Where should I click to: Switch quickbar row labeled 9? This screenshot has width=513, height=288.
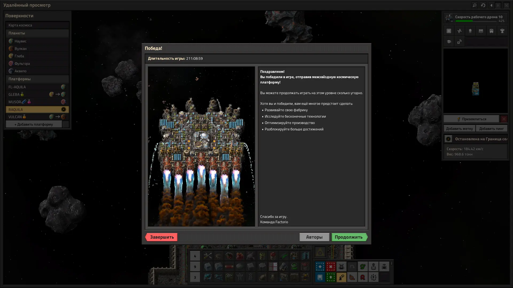[195, 266]
